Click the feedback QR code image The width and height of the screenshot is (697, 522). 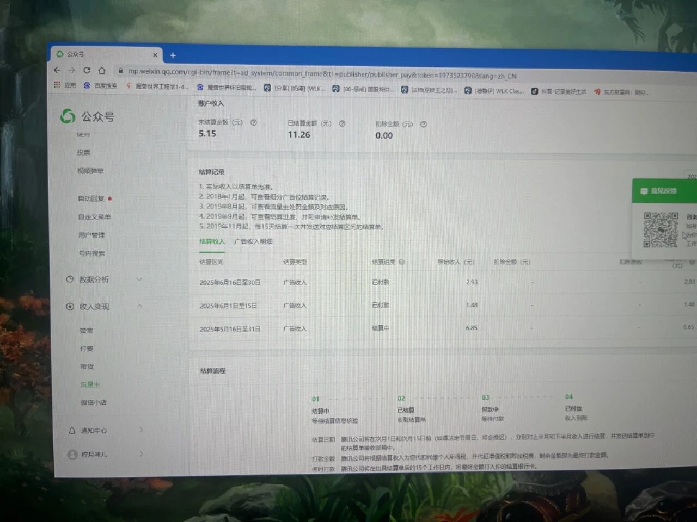tap(661, 229)
